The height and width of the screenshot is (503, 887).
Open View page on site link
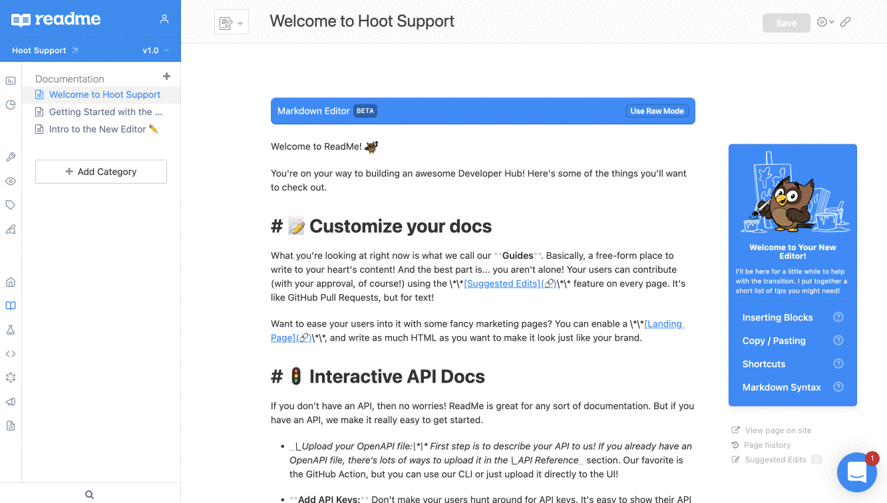pos(772,430)
